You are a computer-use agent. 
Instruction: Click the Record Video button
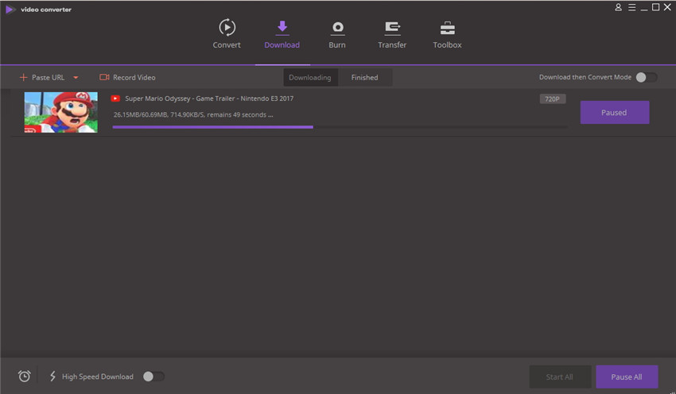(x=127, y=78)
